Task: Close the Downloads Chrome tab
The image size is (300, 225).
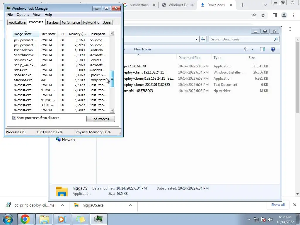Action: pyautogui.click(x=231, y=5)
